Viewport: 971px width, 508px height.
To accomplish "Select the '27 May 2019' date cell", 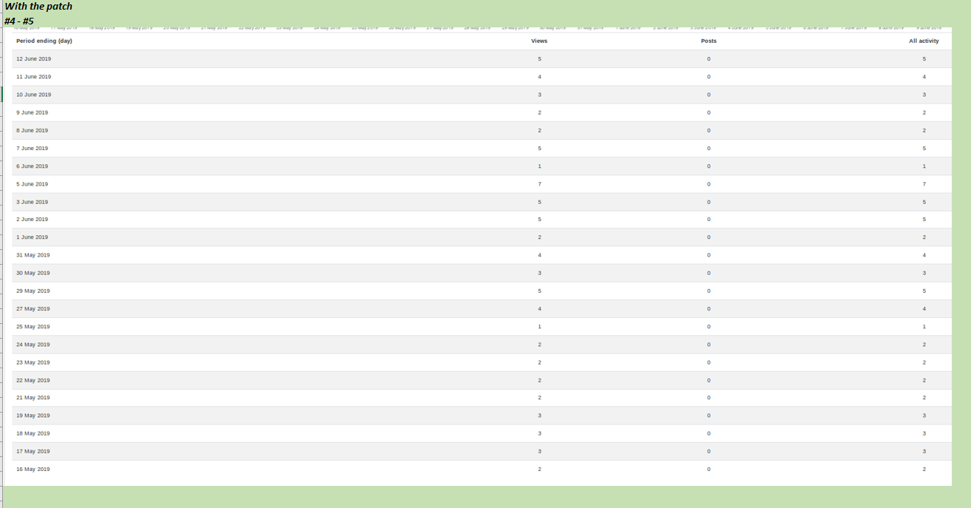I will (x=33, y=308).
